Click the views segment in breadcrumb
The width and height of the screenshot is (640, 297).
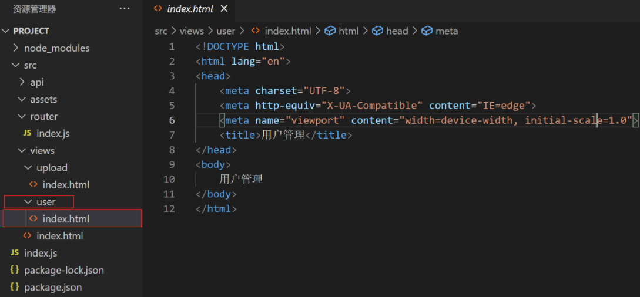[x=192, y=31]
